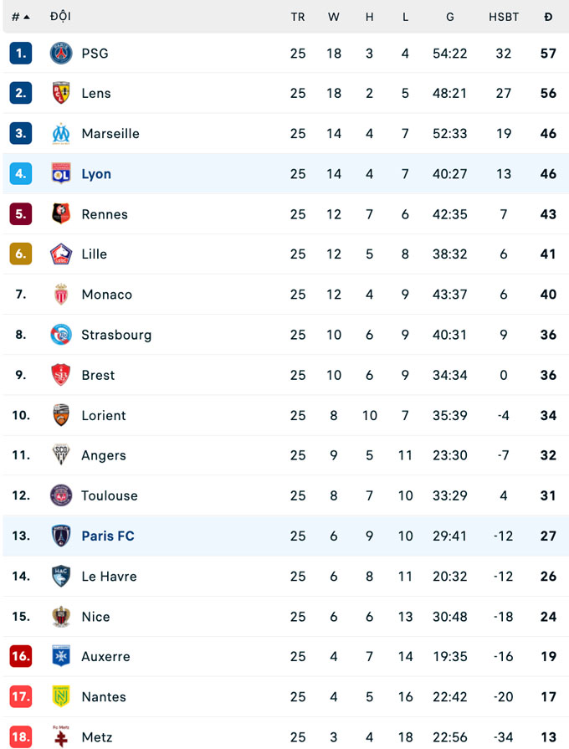The height and width of the screenshot is (749, 569).
Task: Click the Monaco club crest
Action: coord(61,295)
